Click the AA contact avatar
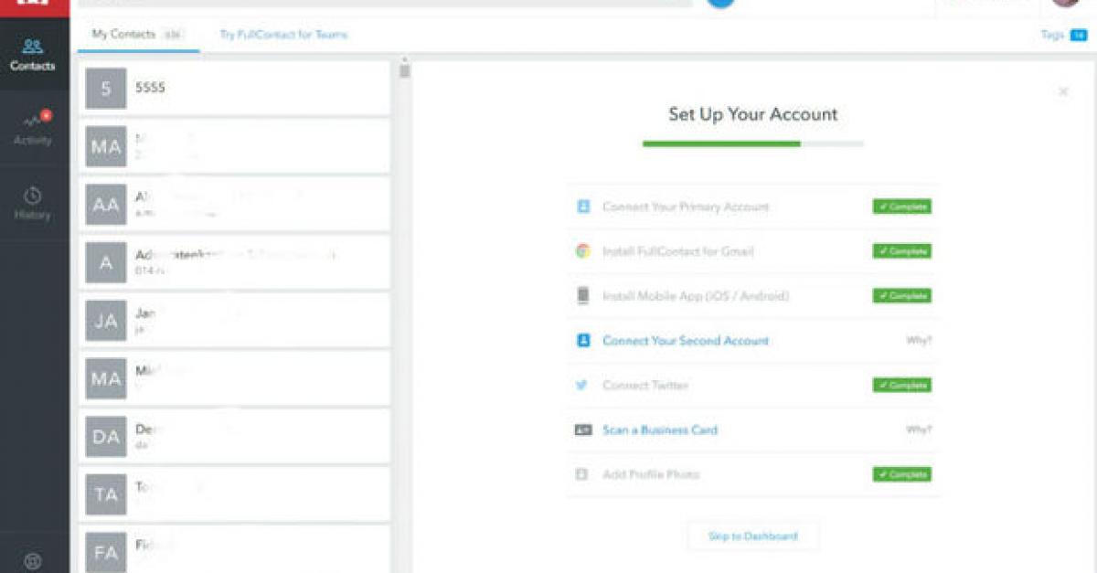The image size is (1097, 573). (x=106, y=205)
